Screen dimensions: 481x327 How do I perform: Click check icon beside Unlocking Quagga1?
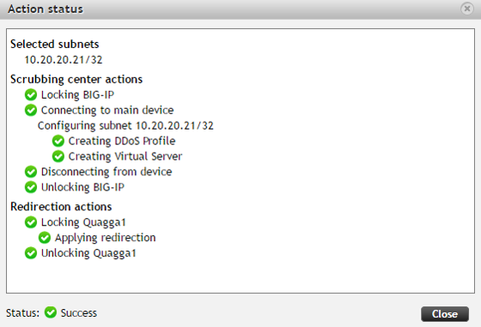pyautogui.click(x=31, y=253)
